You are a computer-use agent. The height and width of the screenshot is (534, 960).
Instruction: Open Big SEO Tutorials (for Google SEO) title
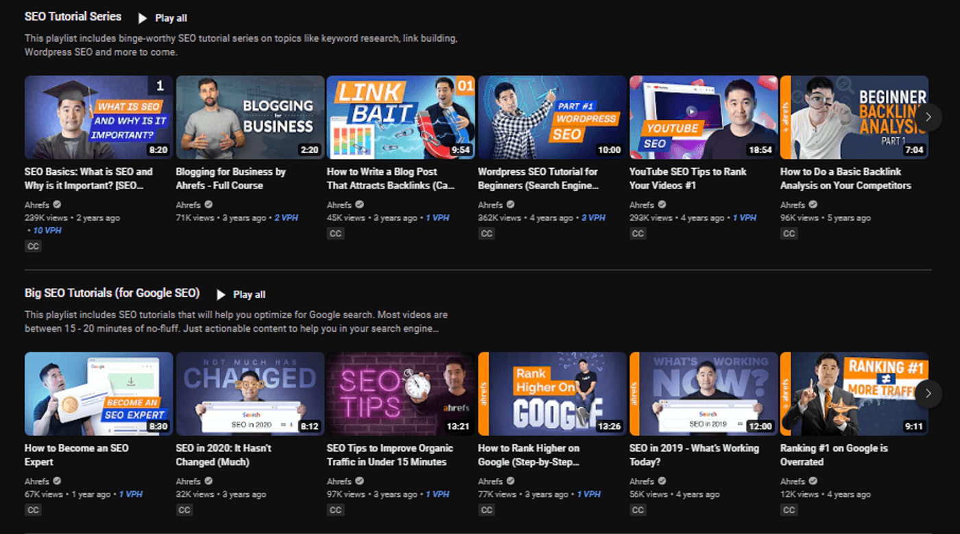point(112,293)
